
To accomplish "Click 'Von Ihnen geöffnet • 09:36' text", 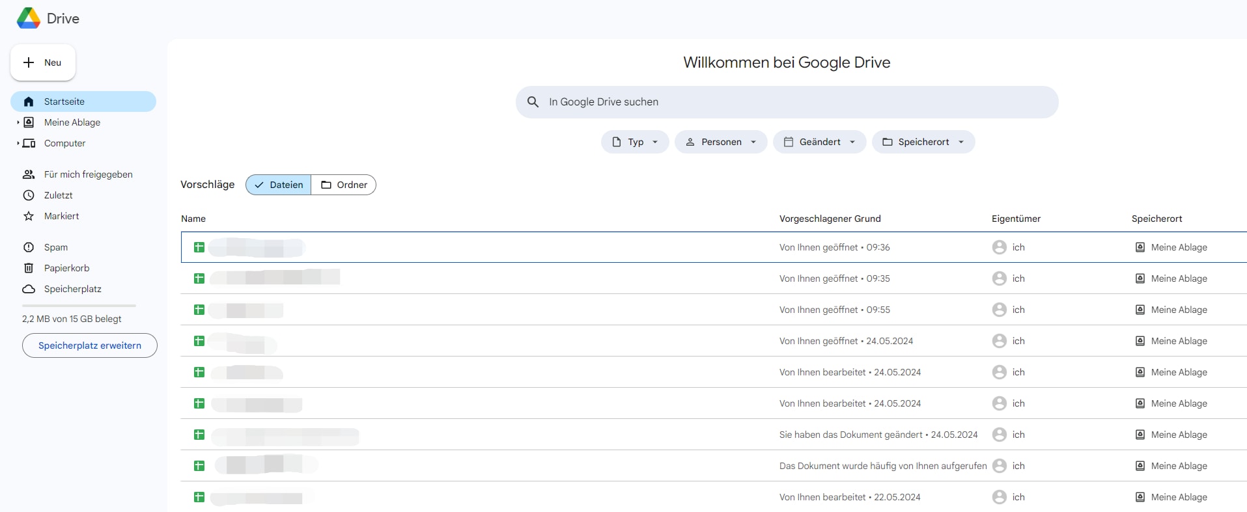I will 834,247.
